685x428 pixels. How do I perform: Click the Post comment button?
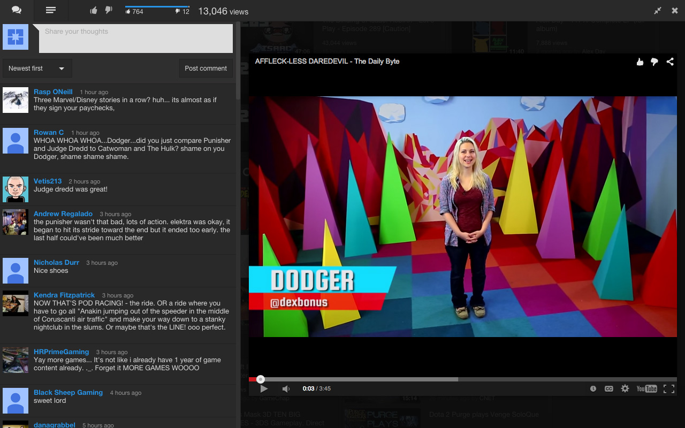click(x=205, y=68)
